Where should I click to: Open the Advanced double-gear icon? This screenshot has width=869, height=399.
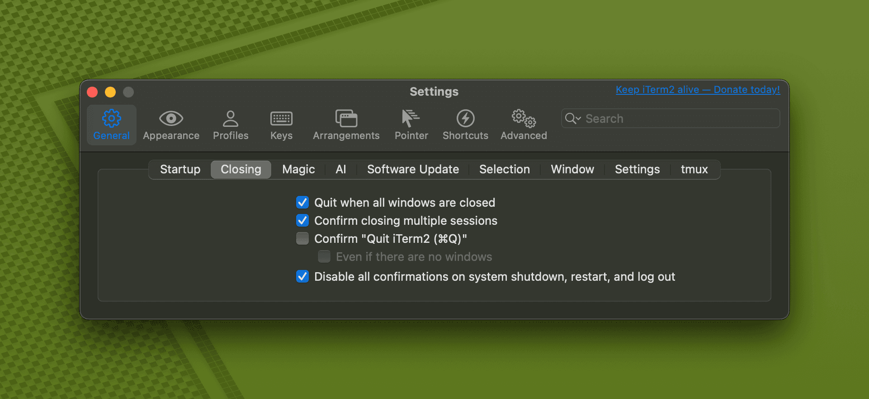(524, 119)
